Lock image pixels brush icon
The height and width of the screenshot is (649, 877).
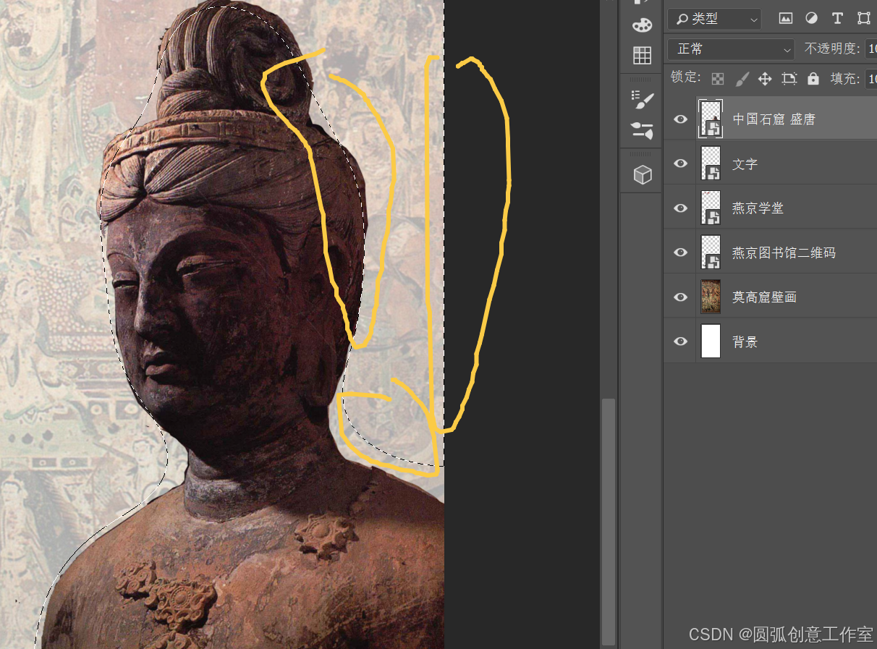[742, 78]
